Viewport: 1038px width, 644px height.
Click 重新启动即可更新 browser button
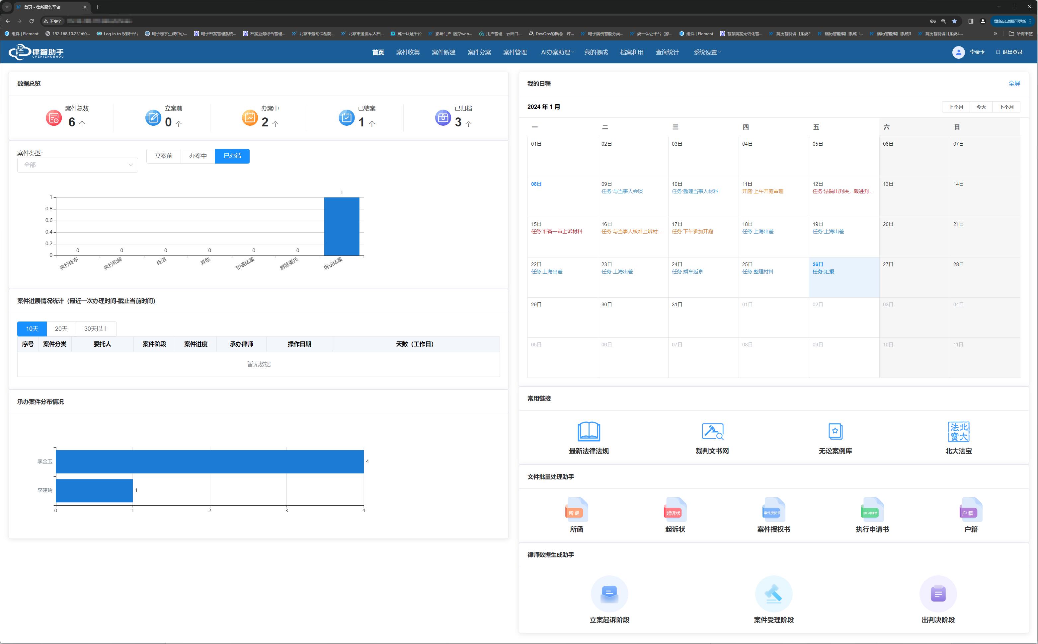tap(1012, 21)
